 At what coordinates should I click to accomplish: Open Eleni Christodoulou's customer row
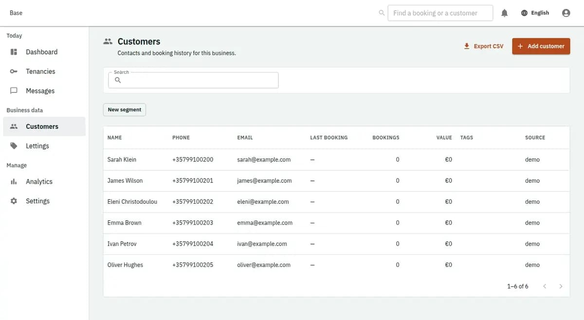point(336,201)
